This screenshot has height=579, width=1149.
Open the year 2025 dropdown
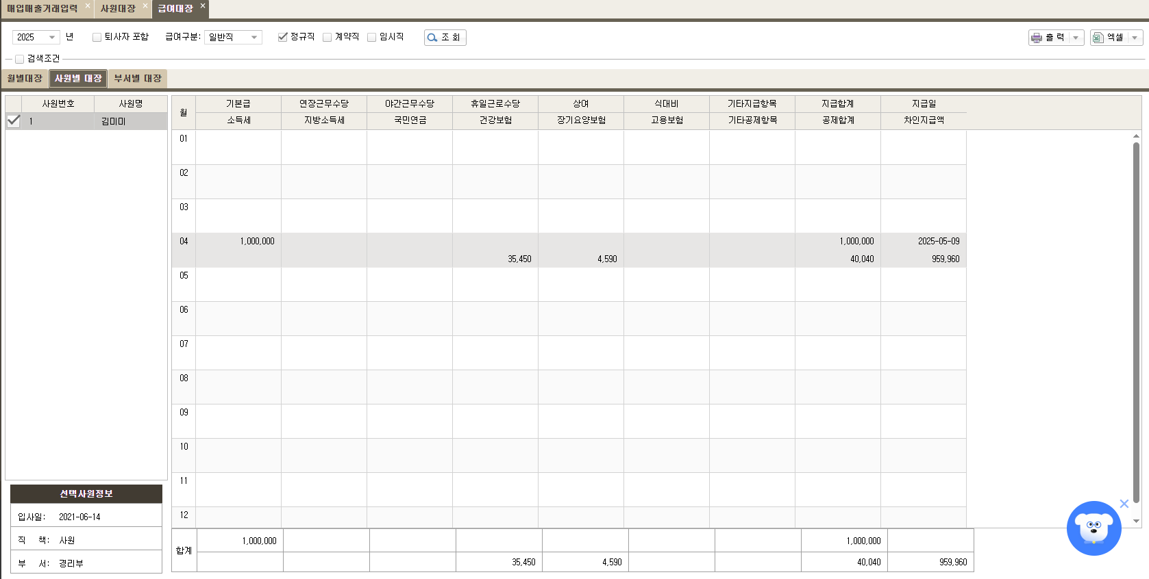[x=52, y=38]
